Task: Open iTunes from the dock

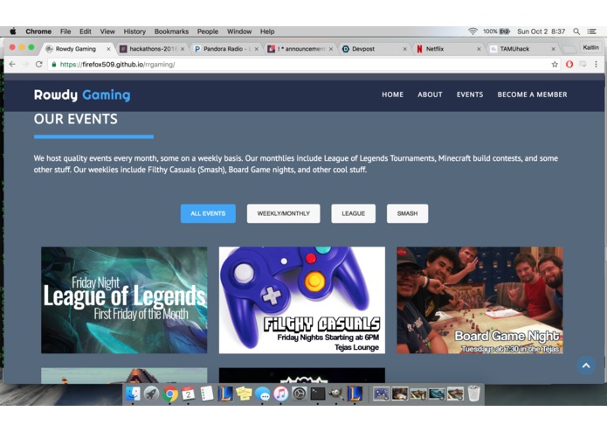Action: coord(281,394)
